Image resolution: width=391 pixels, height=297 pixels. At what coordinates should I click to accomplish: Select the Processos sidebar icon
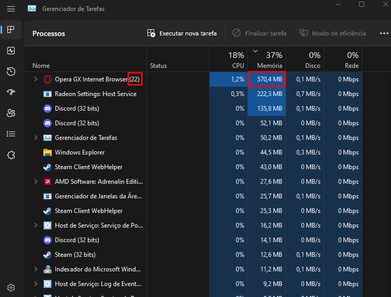point(11,30)
